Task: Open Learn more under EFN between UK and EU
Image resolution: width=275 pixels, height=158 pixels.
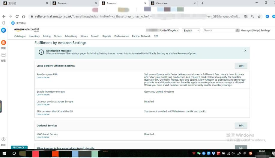Action: tap(43, 114)
